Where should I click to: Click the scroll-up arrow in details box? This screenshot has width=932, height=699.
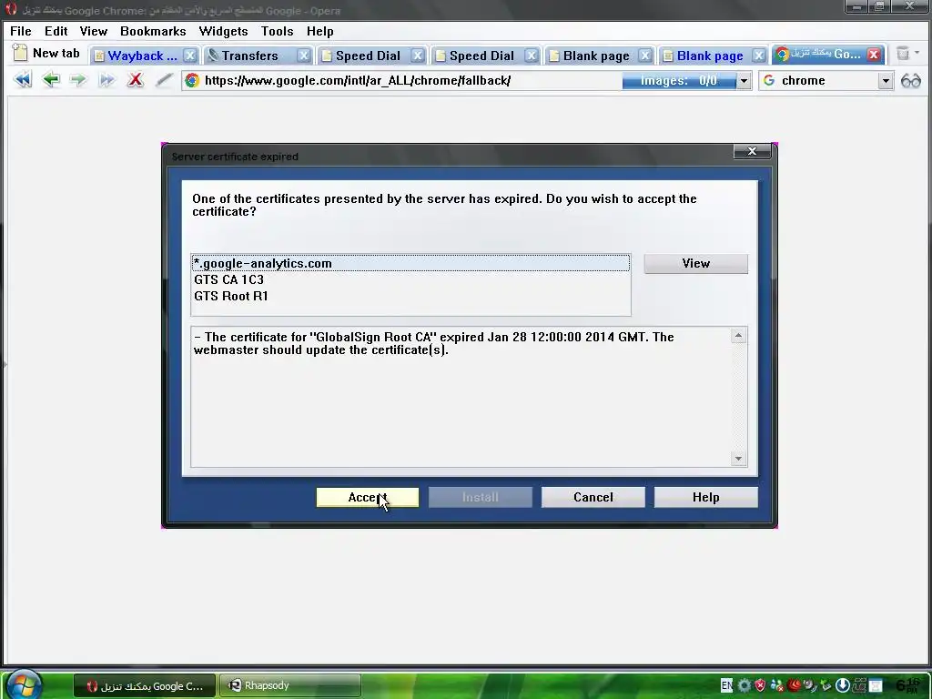pyautogui.click(x=738, y=336)
